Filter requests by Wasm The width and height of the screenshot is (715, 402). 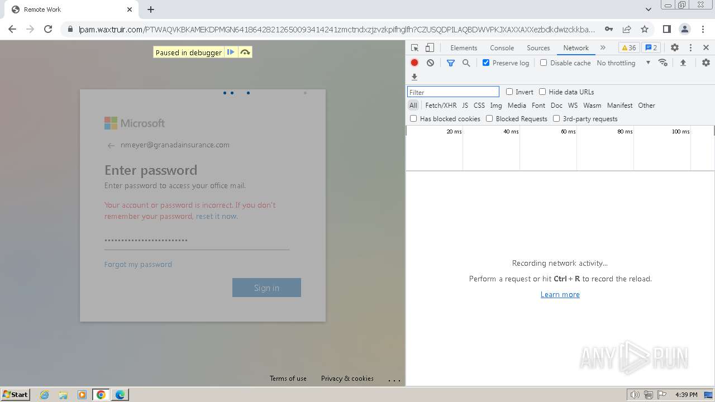(x=592, y=106)
